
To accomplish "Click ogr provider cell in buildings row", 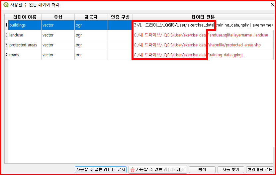I will [x=91, y=25].
